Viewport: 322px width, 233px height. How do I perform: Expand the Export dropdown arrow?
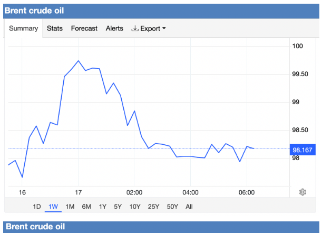click(163, 29)
